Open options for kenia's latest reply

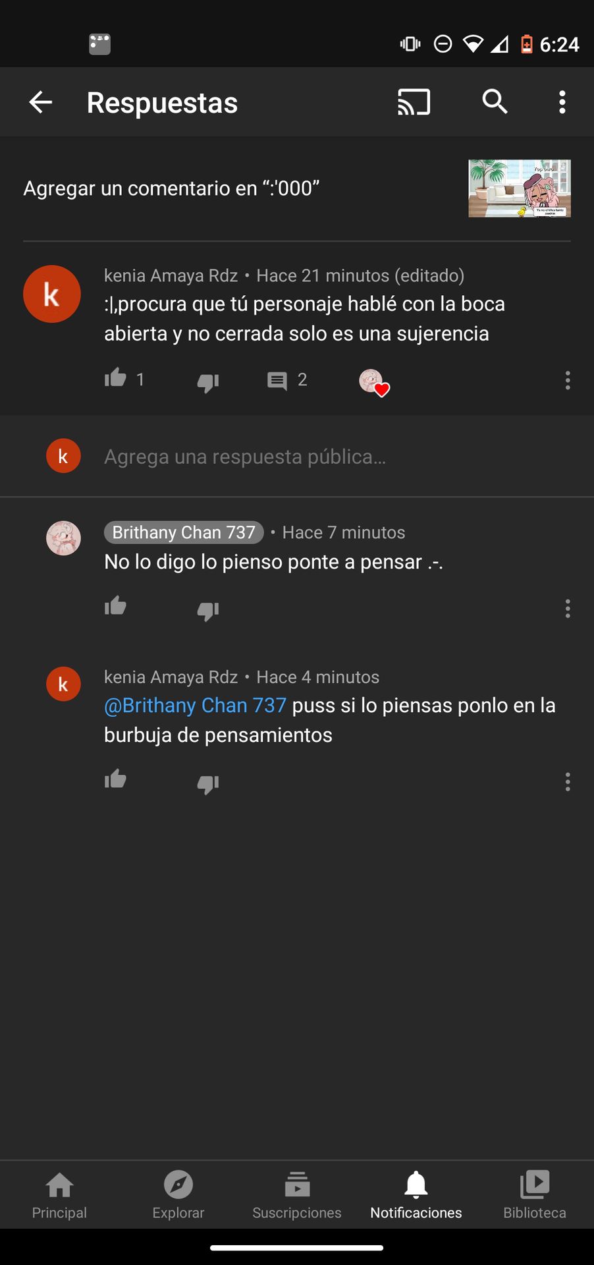568,782
